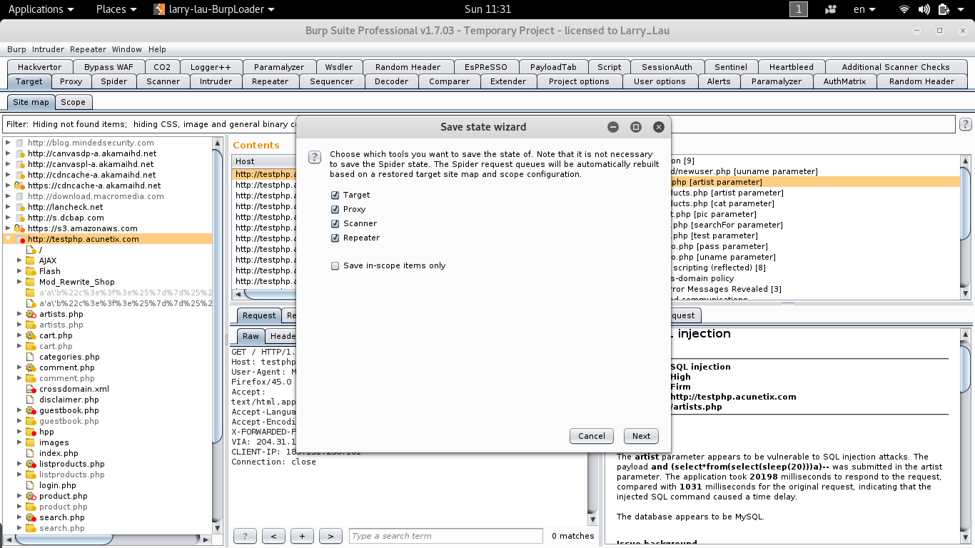Open the Applications dropdown menu
Screen dimensions: 975x548
click(x=41, y=9)
